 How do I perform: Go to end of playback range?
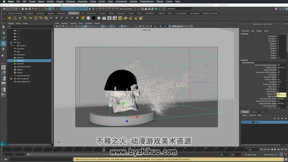286,150
